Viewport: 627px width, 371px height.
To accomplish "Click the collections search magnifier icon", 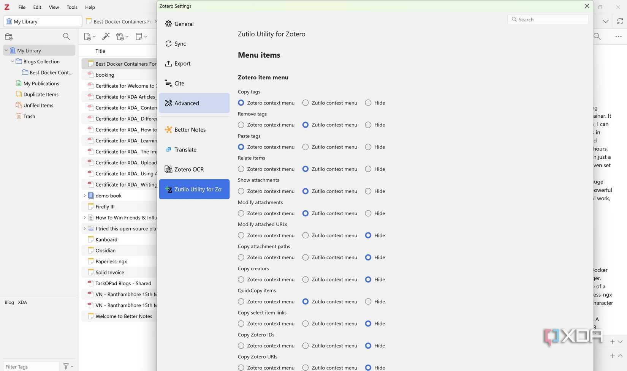I will click(x=66, y=36).
